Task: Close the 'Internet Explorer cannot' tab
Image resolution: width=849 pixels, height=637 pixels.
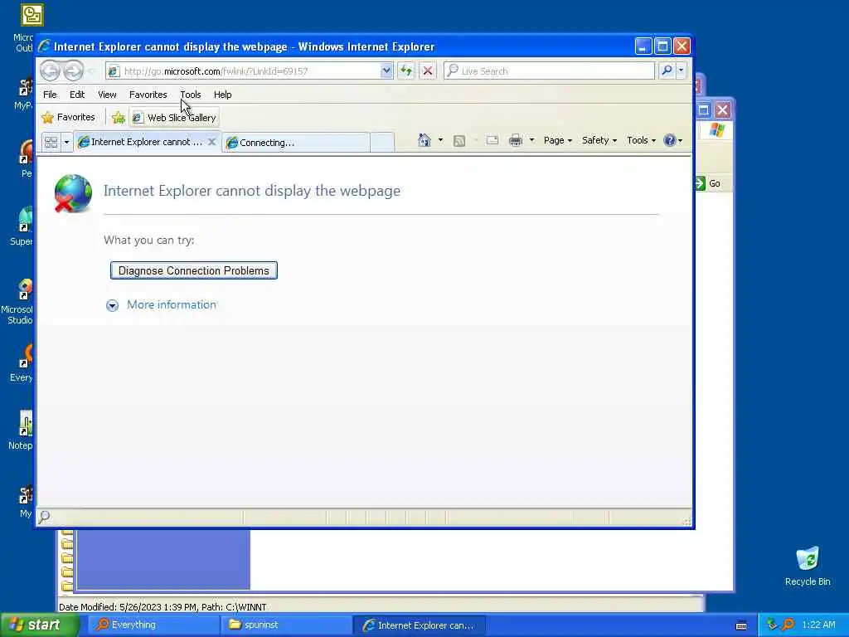Action: [x=211, y=141]
